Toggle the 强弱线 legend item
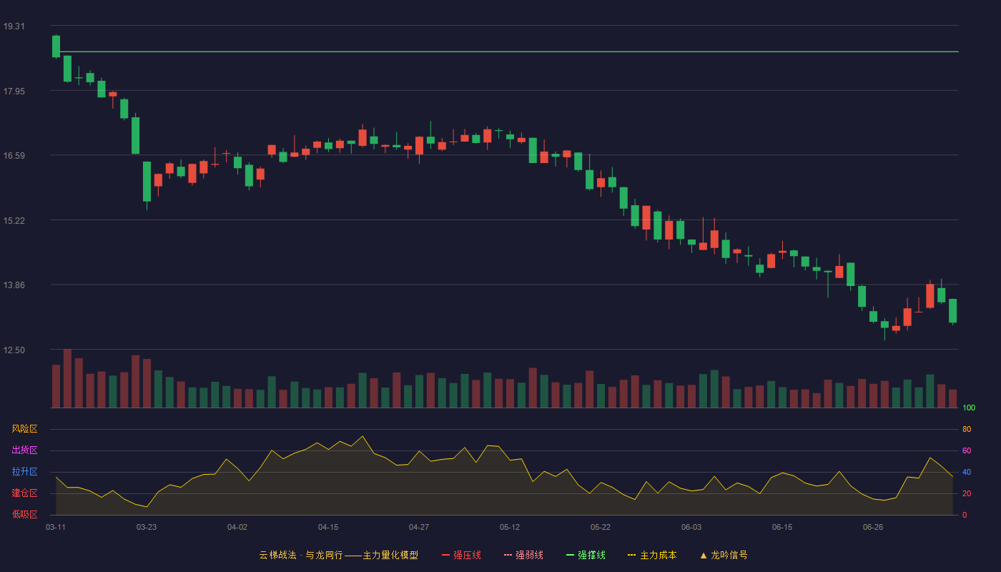 tap(523, 555)
